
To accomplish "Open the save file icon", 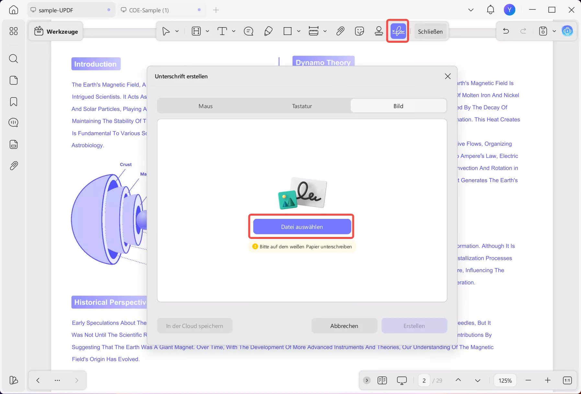I will tap(543, 31).
